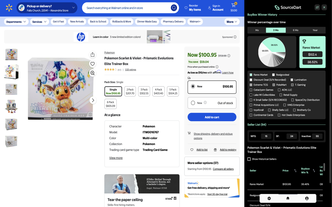Select the 6 Pack $605.09 option
Viewport: 332px width, 207px height.
110,104
